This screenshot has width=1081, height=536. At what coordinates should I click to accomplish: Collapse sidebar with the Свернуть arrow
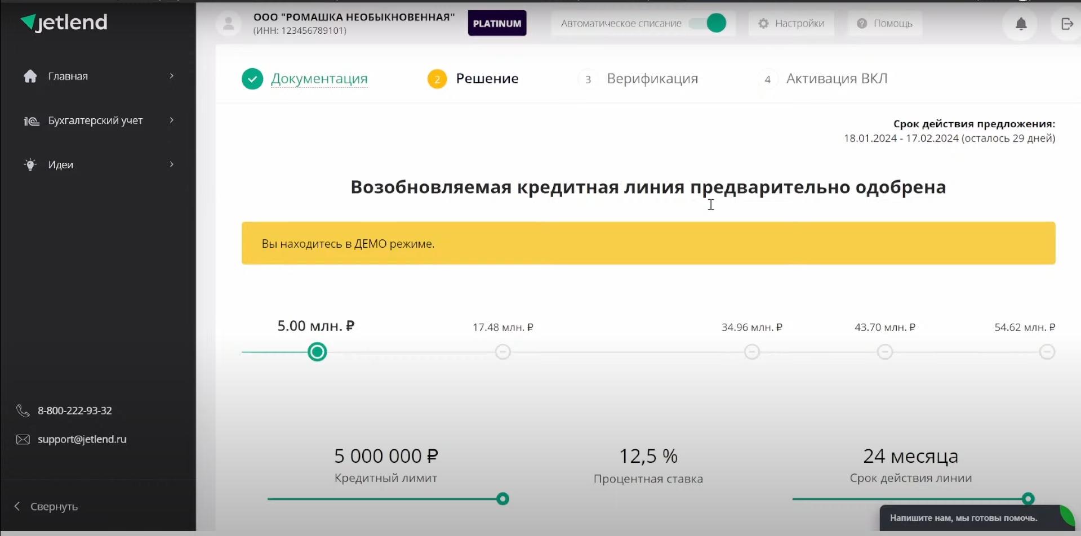[x=17, y=506]
